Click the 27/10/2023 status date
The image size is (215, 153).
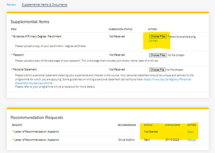[172, 140]
